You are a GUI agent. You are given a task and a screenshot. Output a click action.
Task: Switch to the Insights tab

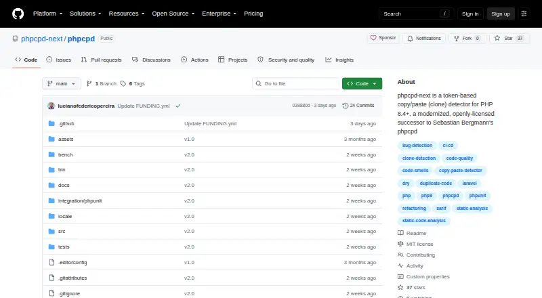pyautogui.click(x=339, y=60)
